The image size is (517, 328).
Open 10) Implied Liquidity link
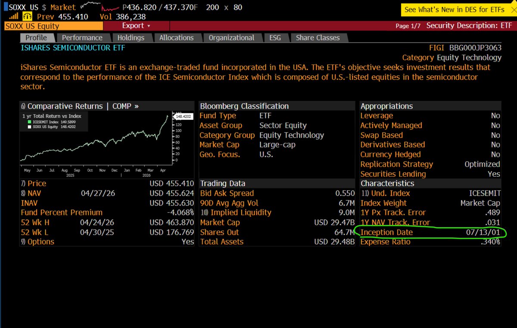[236, 212]
